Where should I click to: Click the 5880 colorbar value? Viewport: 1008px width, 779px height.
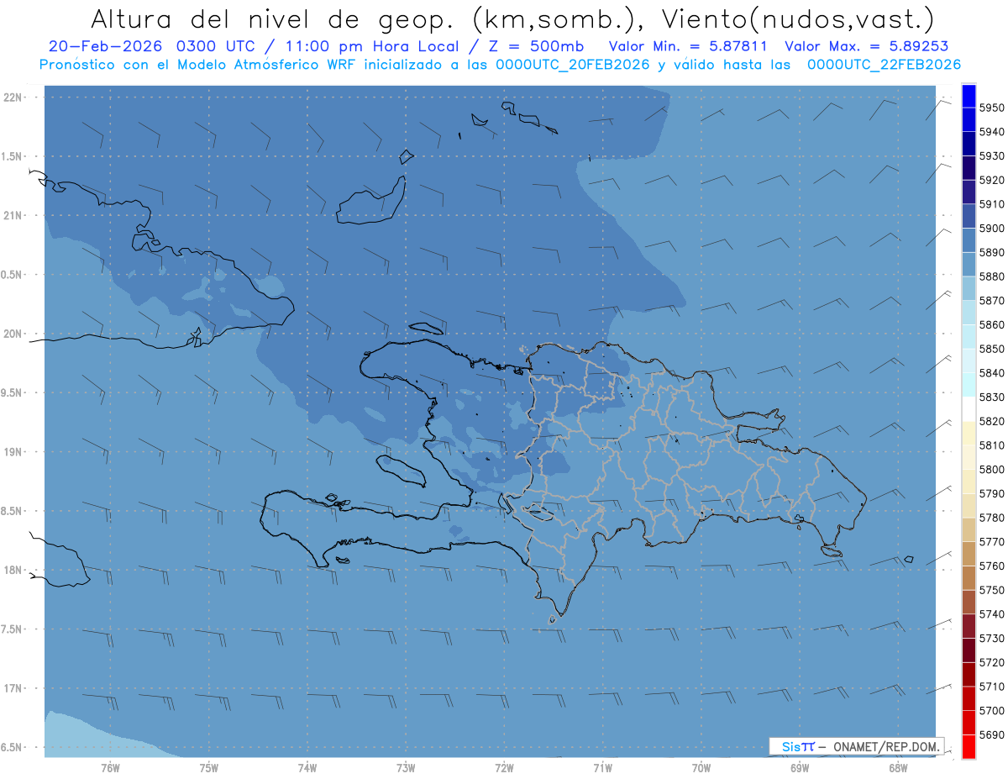991,276
